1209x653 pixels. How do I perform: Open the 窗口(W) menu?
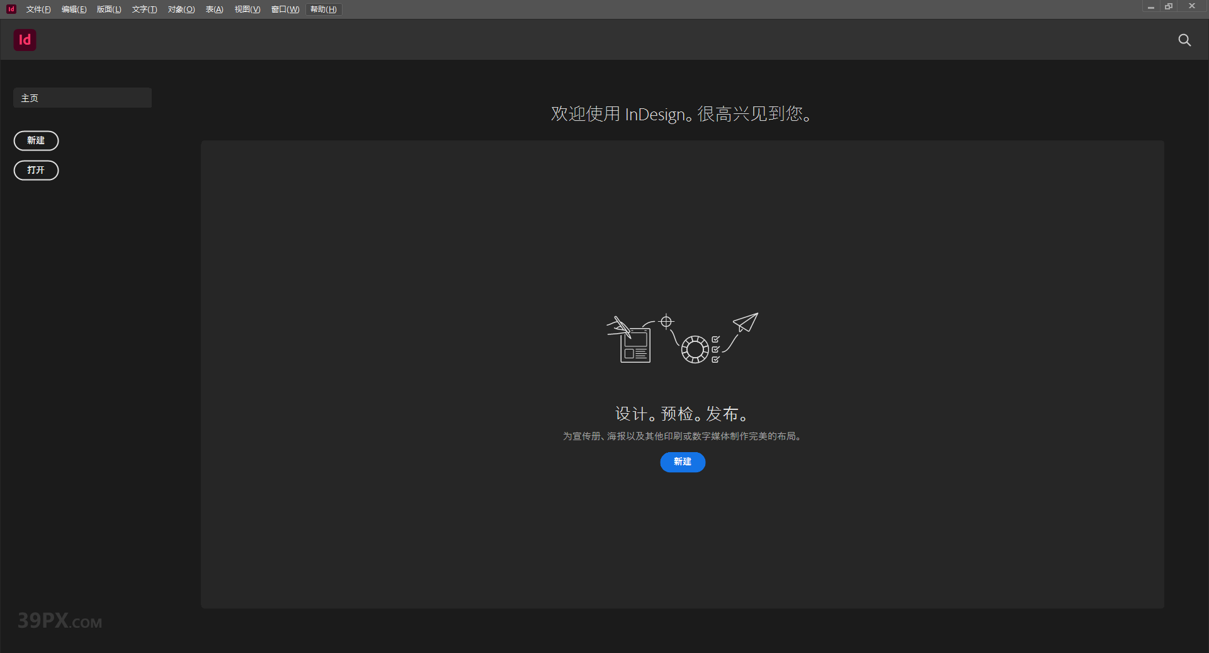coord(285,9)
